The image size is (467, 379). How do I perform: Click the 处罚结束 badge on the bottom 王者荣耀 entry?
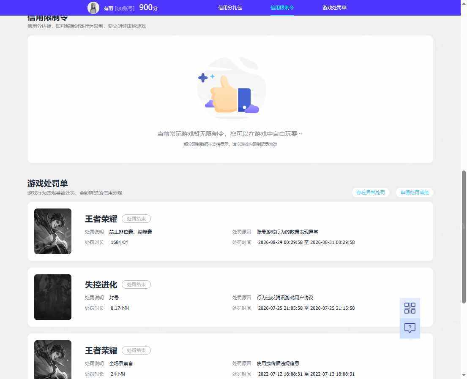(136, 350)
